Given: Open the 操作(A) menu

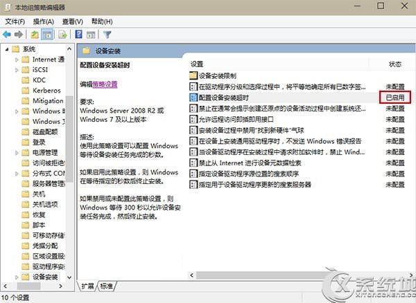Looking at the screenshot, I should click(44, 21).
